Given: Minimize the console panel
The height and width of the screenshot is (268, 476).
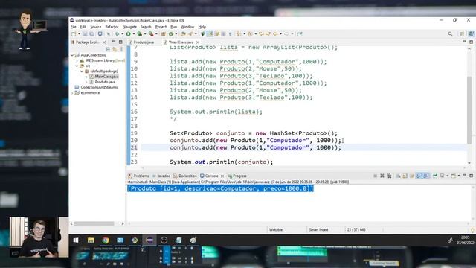Looking at the screenshot, I should tap(464, 176).
